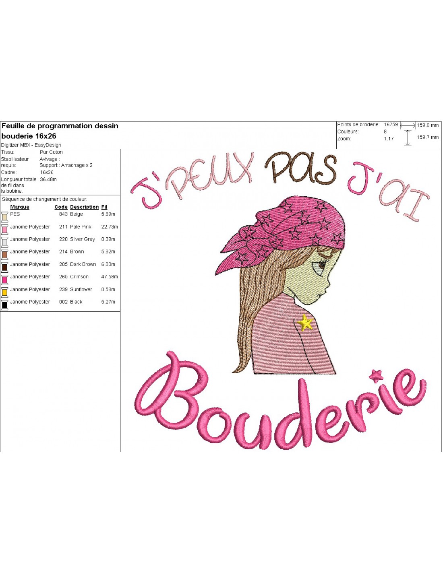443x572 pixels.
Task: Click the Silver Gray thread spool icon
Action: pos(4,242)
